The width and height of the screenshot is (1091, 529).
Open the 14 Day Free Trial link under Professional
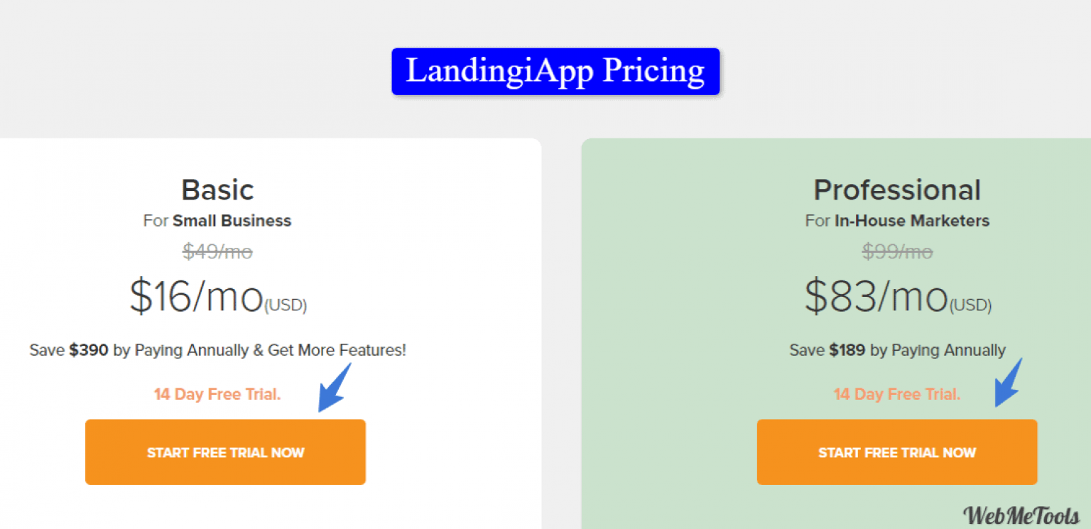point(897,393)
